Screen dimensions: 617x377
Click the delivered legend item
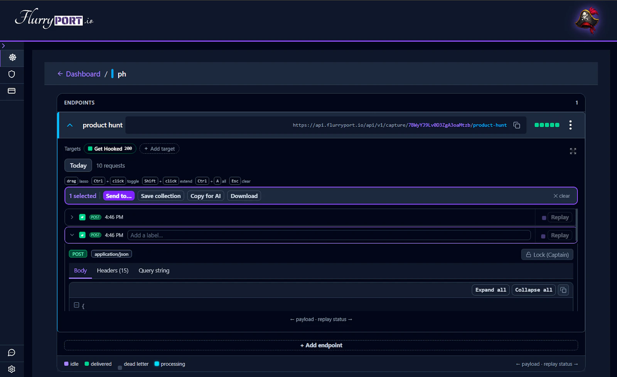click(98, 364)
